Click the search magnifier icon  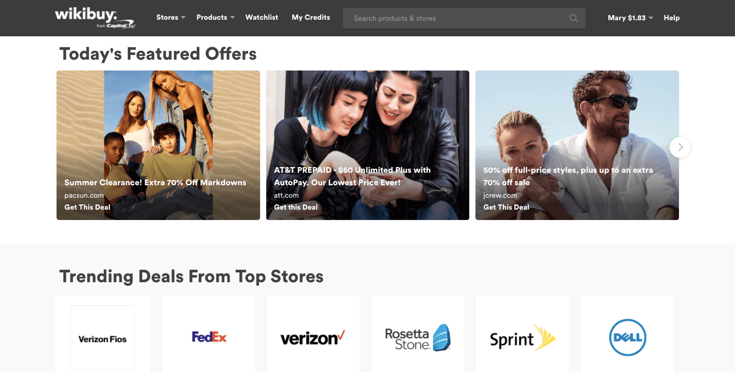click(x=574, y=18)
